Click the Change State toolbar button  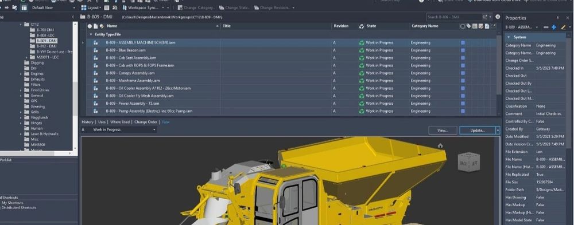point(235,7)
